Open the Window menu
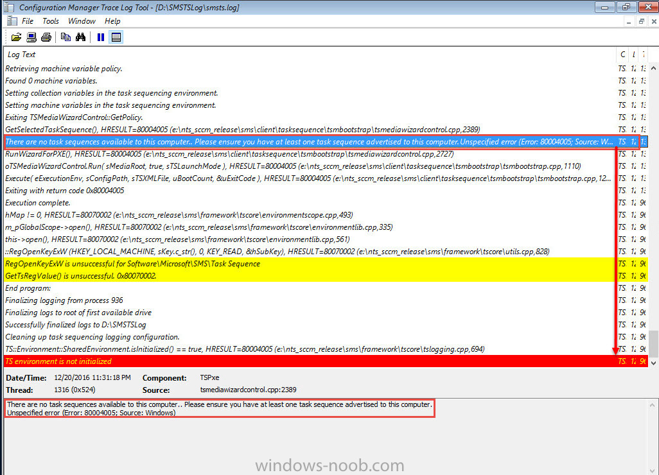 [82, 21]
